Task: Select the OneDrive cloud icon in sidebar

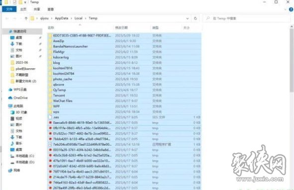Action: [x=10, y=98]
